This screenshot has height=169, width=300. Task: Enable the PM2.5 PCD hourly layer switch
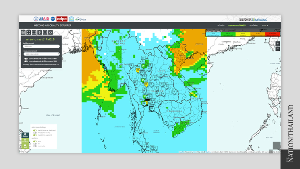35,133
